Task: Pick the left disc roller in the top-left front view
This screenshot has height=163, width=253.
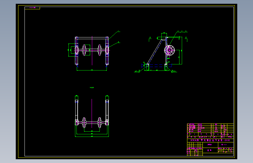Action: [84, 50]
